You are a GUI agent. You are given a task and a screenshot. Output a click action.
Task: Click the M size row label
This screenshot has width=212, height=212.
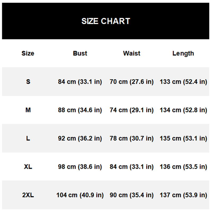pyautogui.click(x=28, y=110)
